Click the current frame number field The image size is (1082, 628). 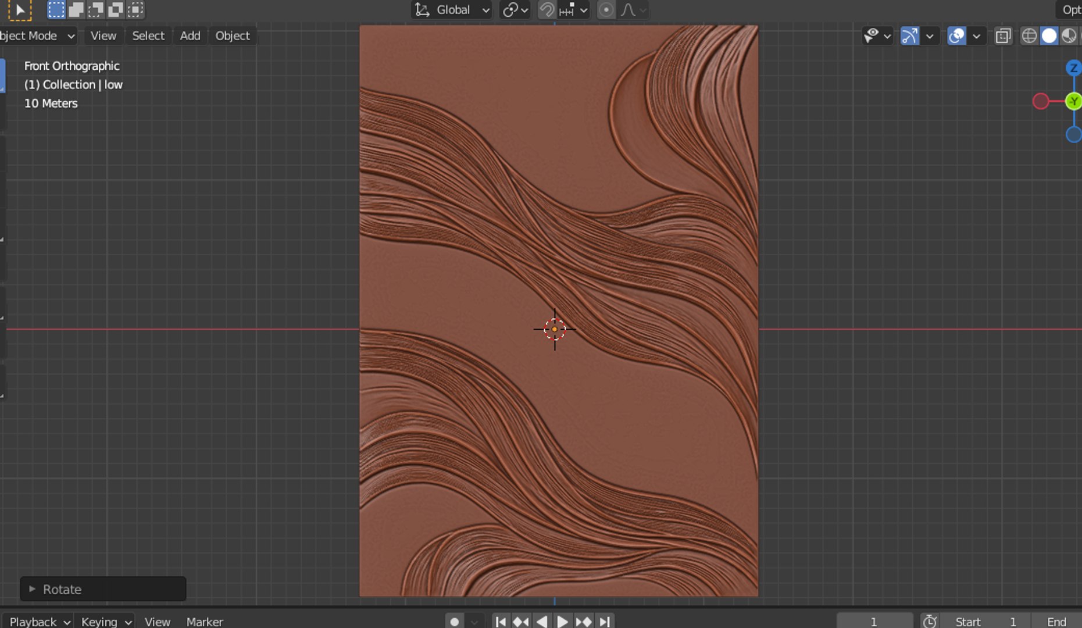(874, 622)
